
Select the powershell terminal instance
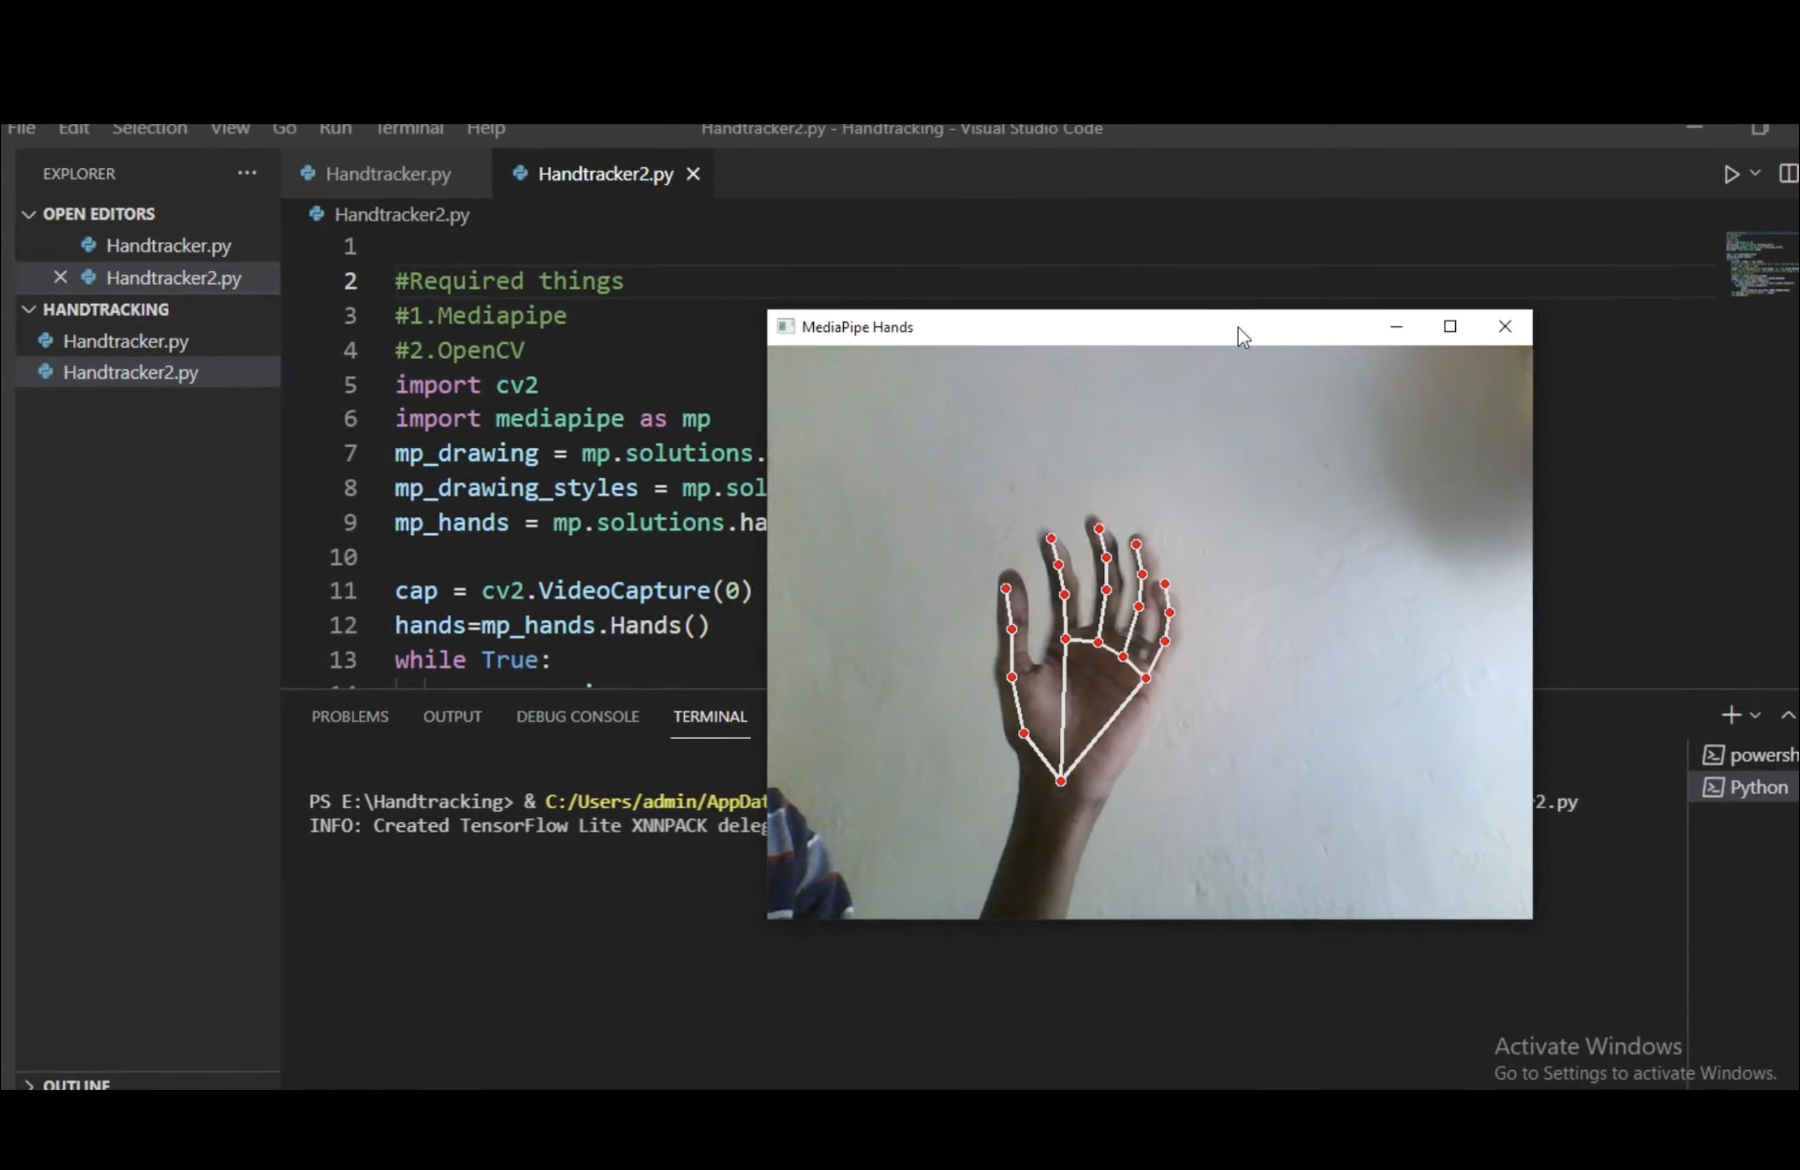[1750, 755]
